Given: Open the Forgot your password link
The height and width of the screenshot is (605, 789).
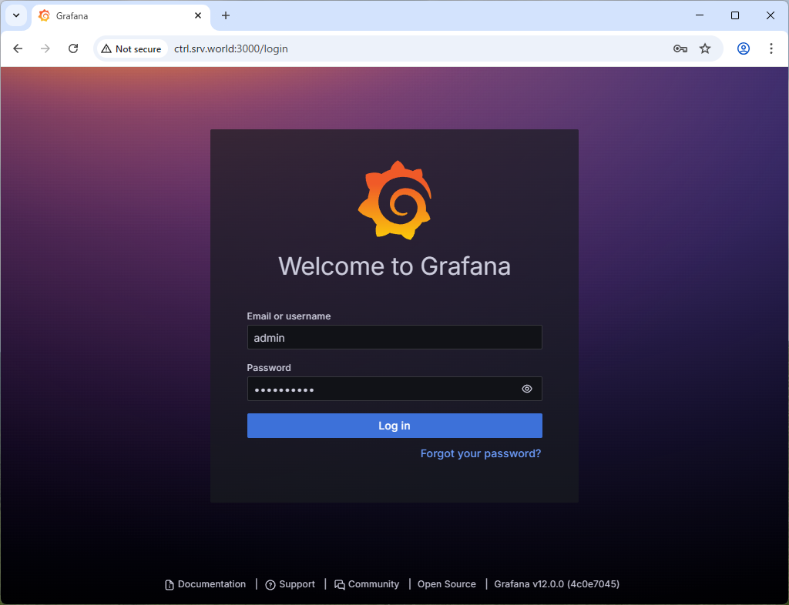Looking at the screenshot, I should [481, 453].
